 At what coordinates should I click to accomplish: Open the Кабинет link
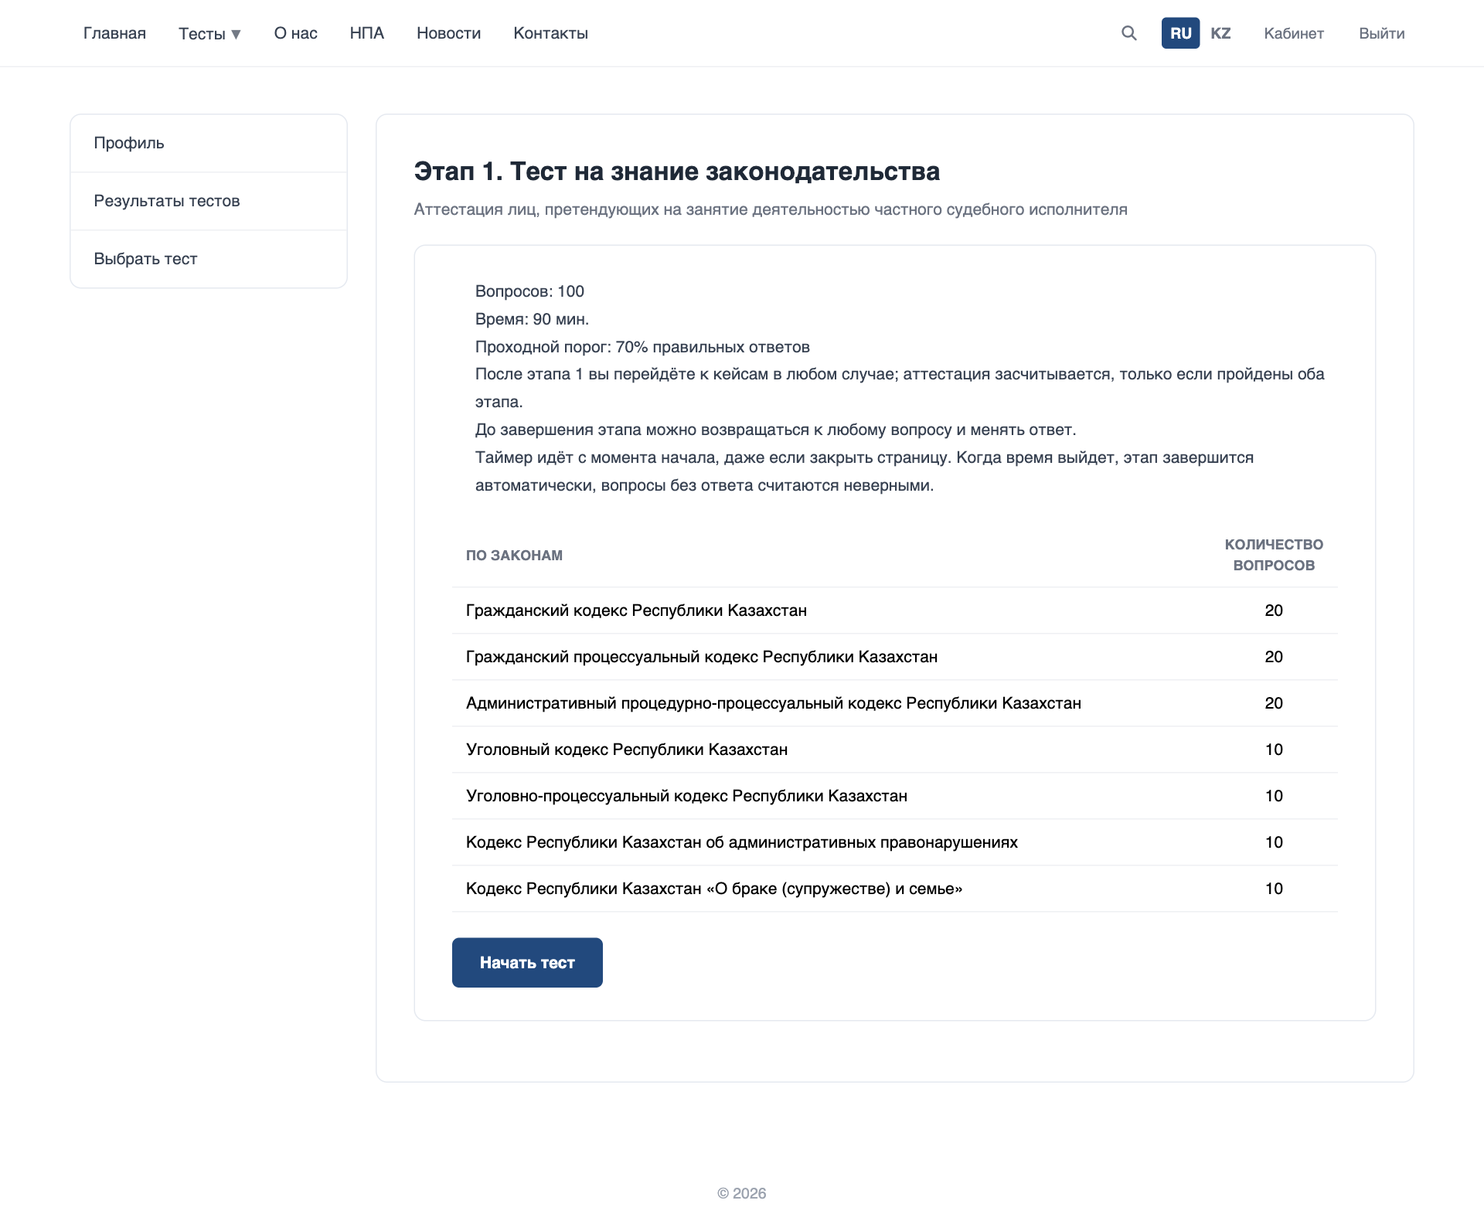click(1294, 33)
